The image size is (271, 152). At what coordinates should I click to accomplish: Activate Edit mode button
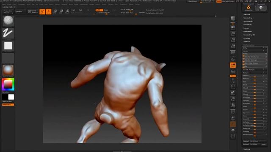click(x=42, y=11)
